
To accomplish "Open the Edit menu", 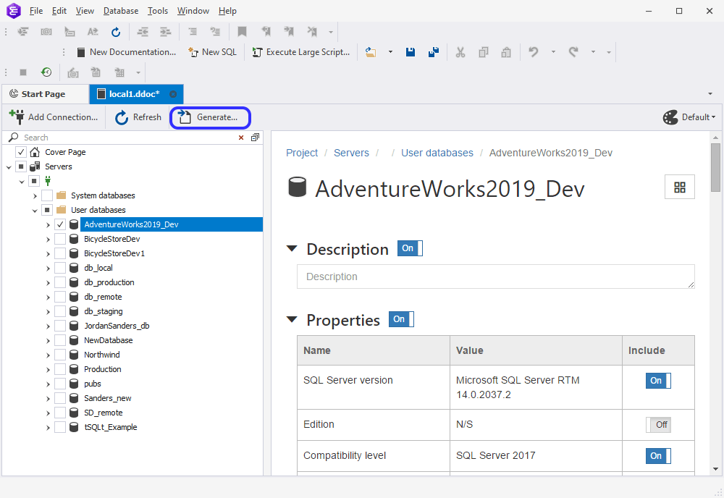I will point(59,11).
